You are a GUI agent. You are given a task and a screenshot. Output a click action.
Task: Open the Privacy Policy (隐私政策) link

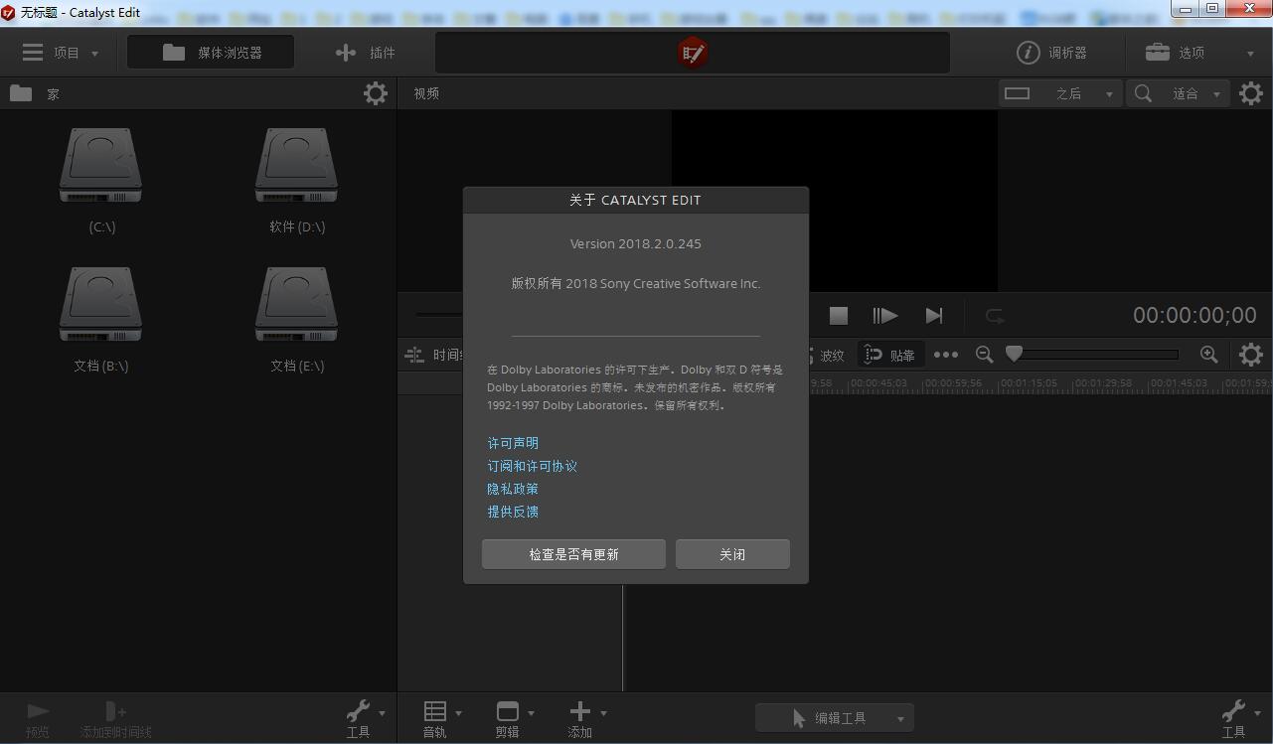pos(513,489)
